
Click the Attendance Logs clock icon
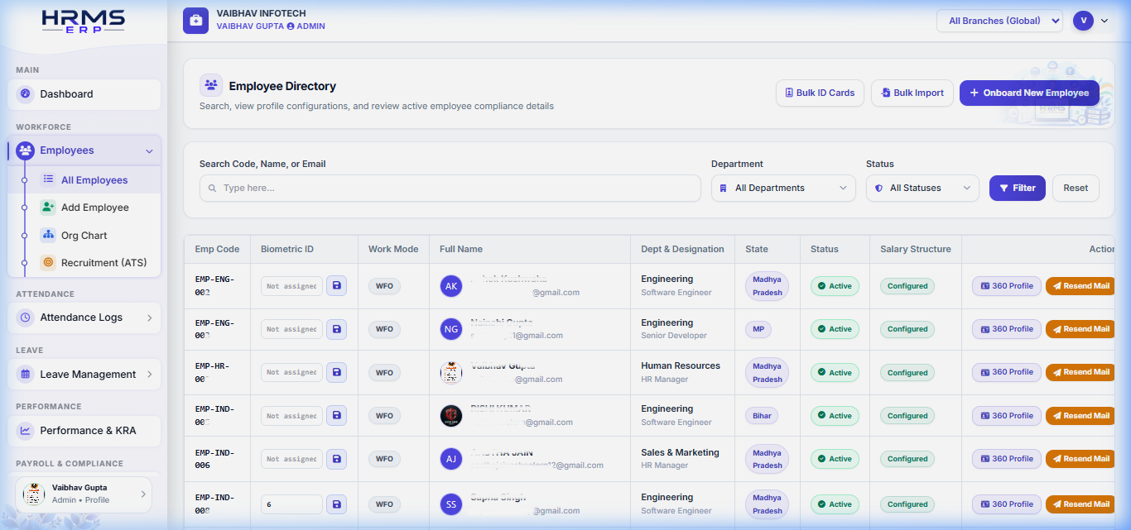pos(25,318)
